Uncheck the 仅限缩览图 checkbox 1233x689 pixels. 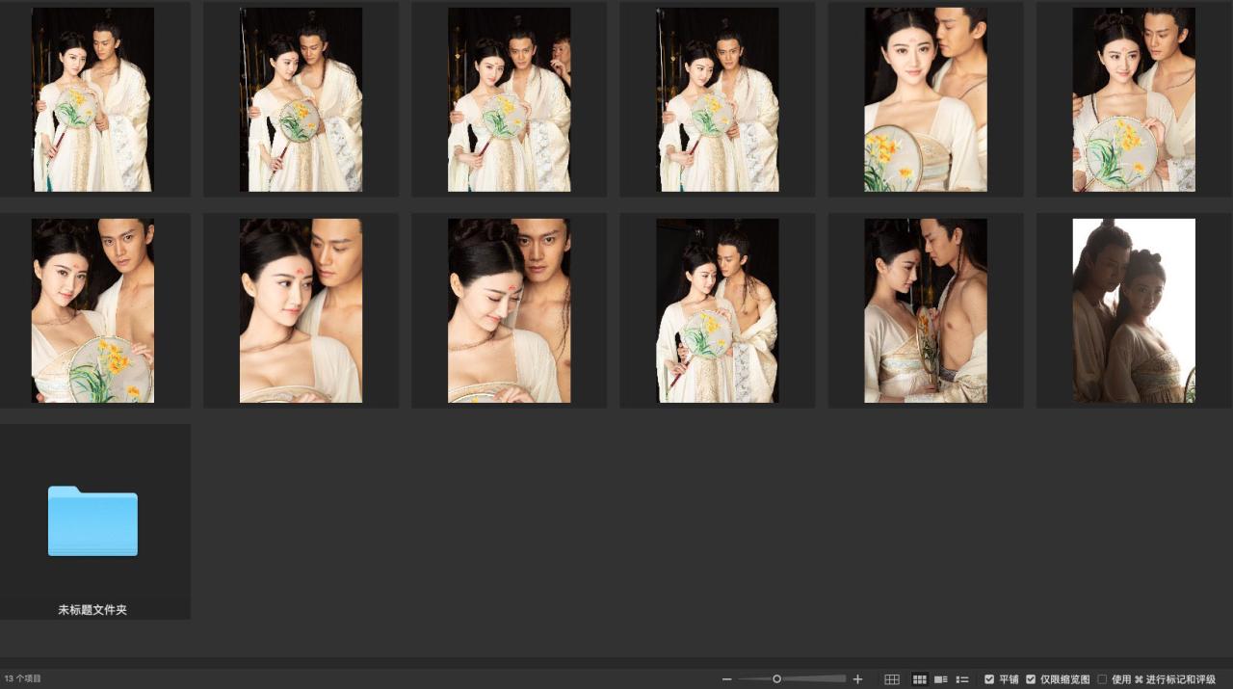click(x=1031, y=679)
